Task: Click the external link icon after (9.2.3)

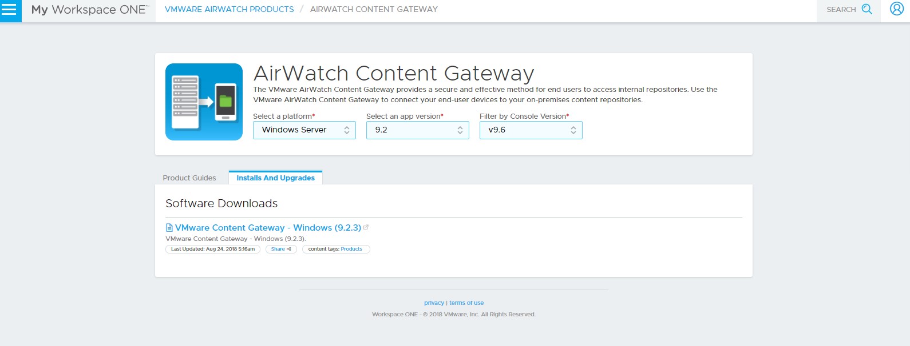Action: 366,227
